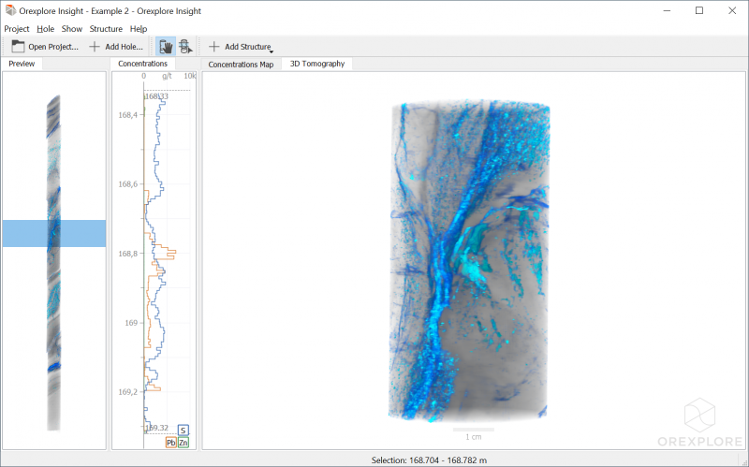Switch to the Concentrations Map tab
Screen dimensions: 749x467
[241, 64]
